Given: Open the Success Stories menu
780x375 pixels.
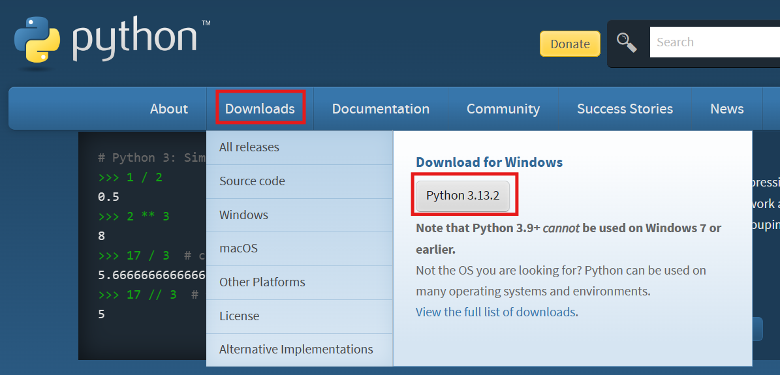Looking at the screenshot, I should pos(625,108).
